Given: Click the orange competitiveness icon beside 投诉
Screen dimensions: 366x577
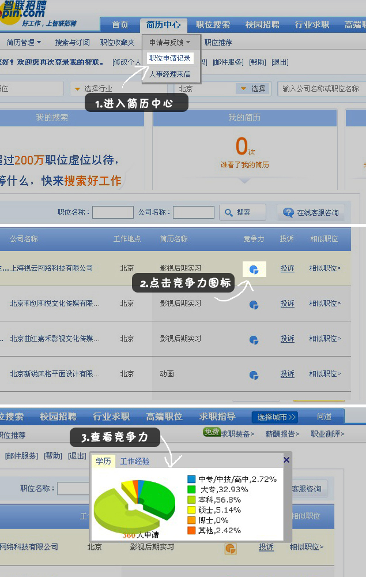Looking at the screenshot, I should click(x=231, y=548).
